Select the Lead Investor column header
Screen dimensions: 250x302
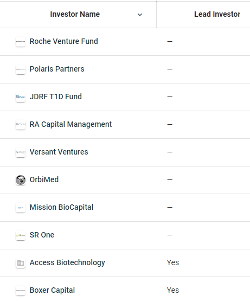[217, 14]
